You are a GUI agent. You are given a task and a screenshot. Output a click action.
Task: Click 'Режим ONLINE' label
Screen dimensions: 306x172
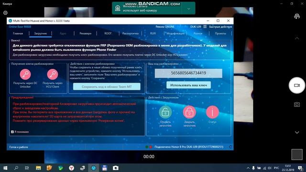pos(165,27)
